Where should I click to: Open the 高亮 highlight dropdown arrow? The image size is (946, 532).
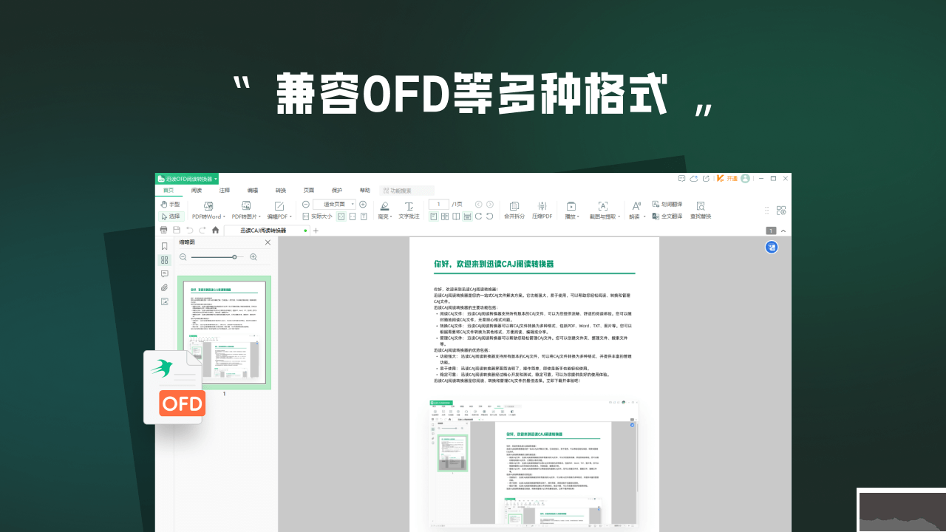392,217
